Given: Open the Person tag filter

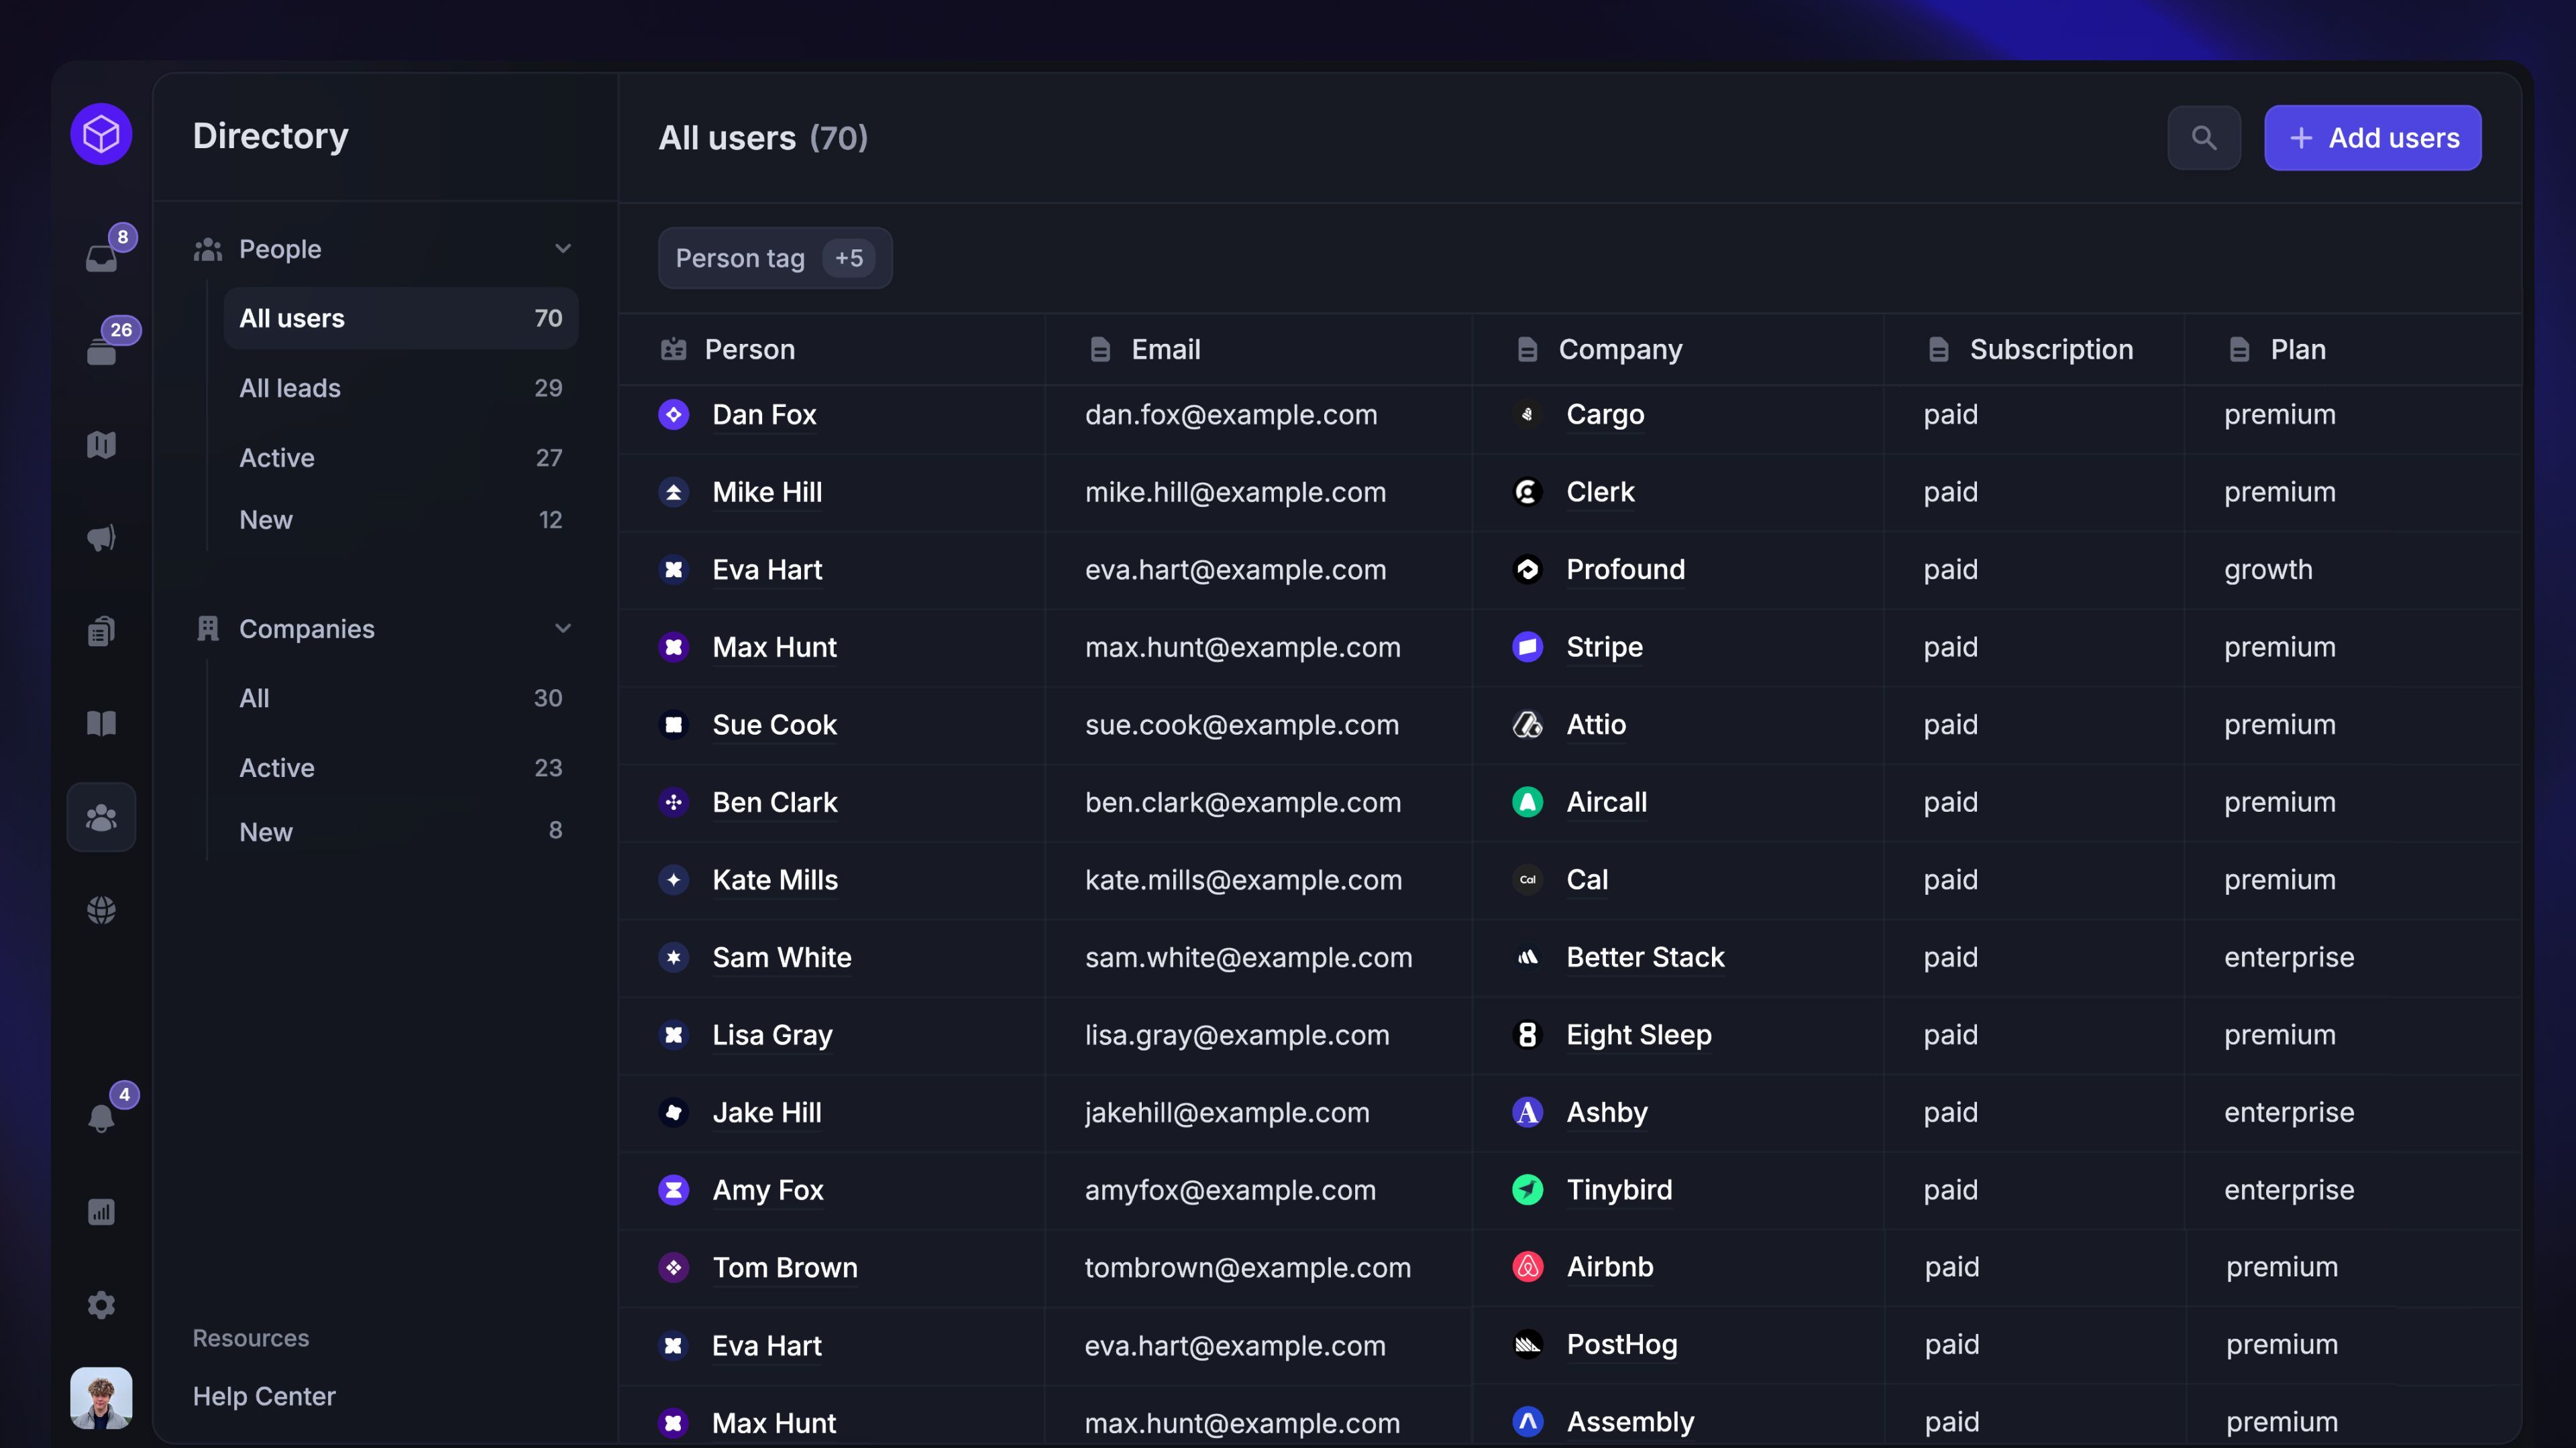Looking at the screenshot, I should pyautogui.click(x=775, y=258).
